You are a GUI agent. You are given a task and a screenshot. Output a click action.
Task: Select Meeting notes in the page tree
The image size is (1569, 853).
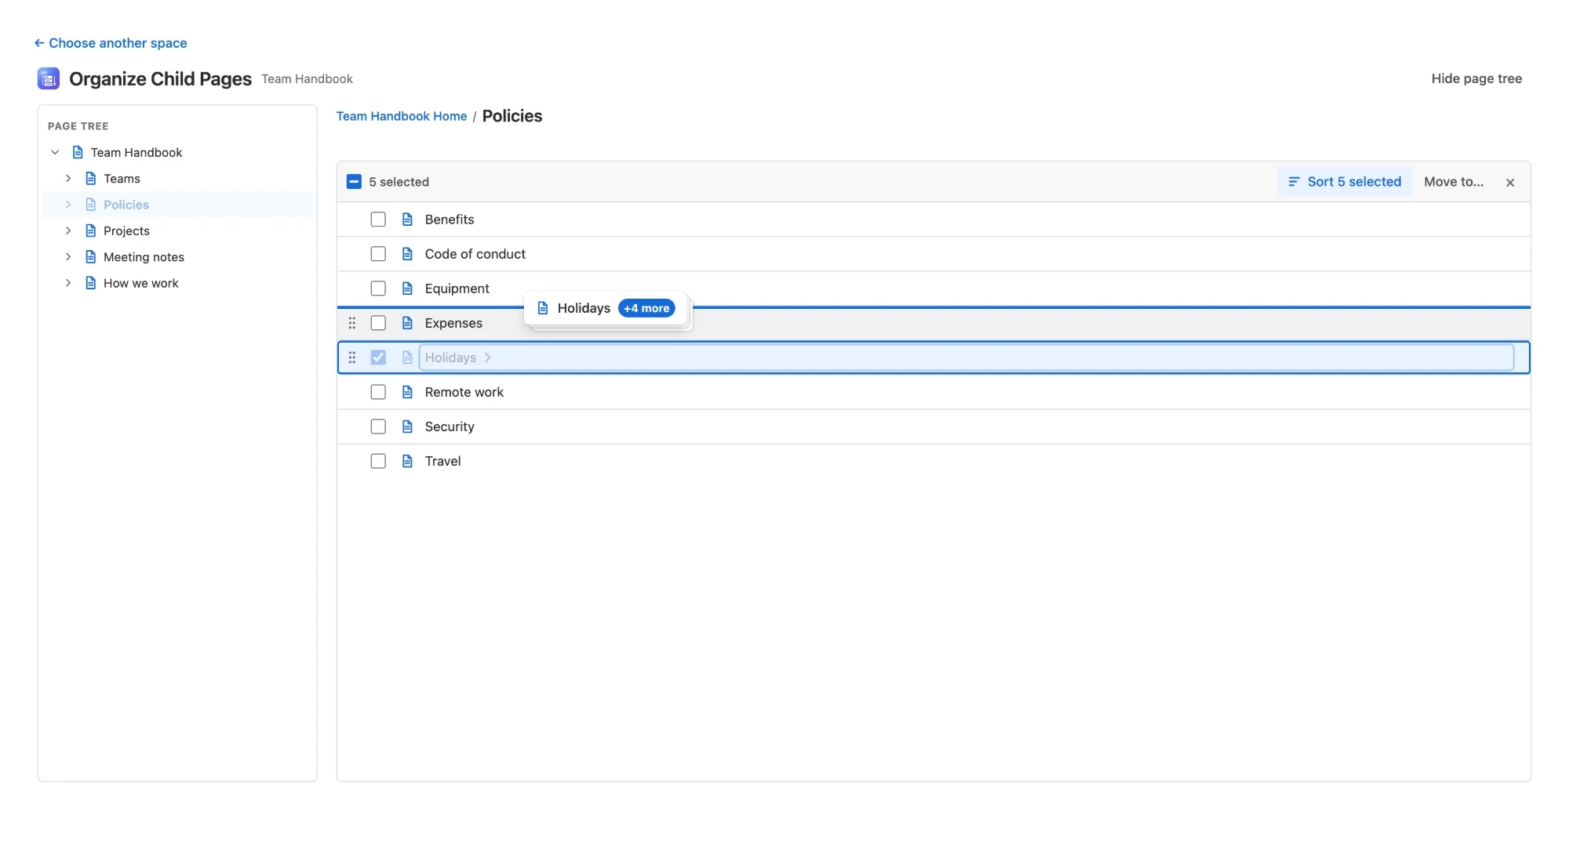pyautogui.click(x=144, y=257)
